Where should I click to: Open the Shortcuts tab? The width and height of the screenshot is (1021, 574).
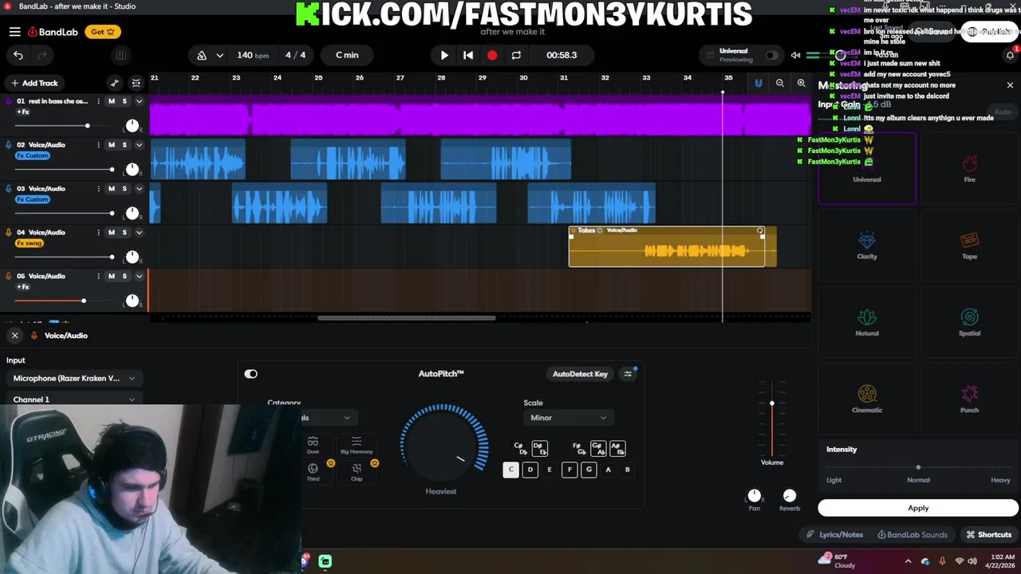tap(989, 535)
